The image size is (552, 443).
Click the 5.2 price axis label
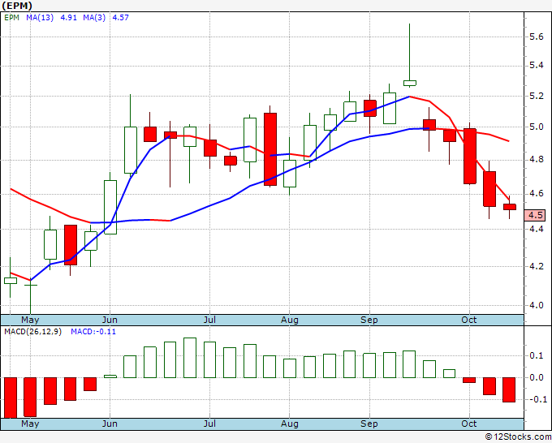pyautogui.click(x=536, y=96)
